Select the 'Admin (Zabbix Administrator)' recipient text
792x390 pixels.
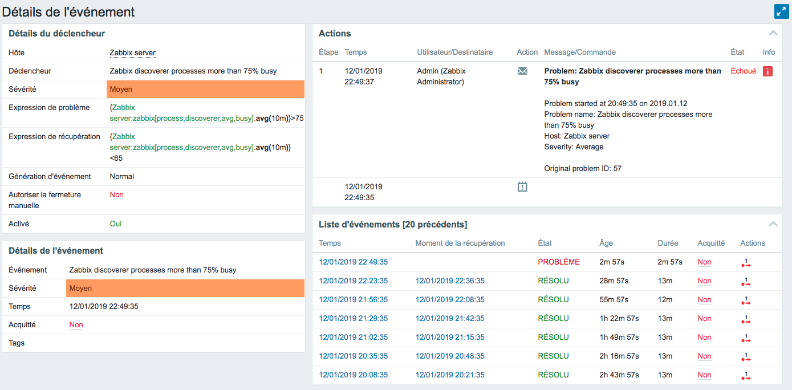point(442,76)
